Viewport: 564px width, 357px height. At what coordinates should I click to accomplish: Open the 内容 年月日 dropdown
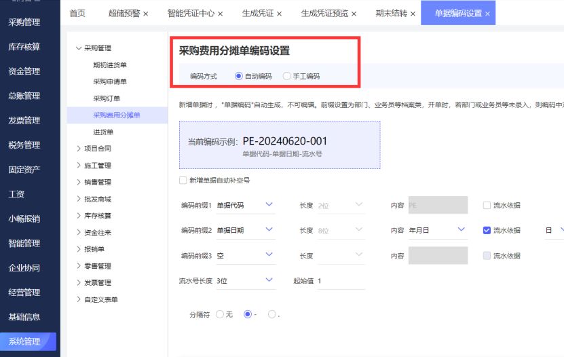(438, 230)
